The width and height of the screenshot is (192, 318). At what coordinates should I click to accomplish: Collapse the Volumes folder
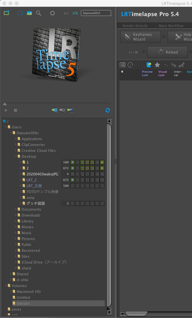click(x=6, y=286)
